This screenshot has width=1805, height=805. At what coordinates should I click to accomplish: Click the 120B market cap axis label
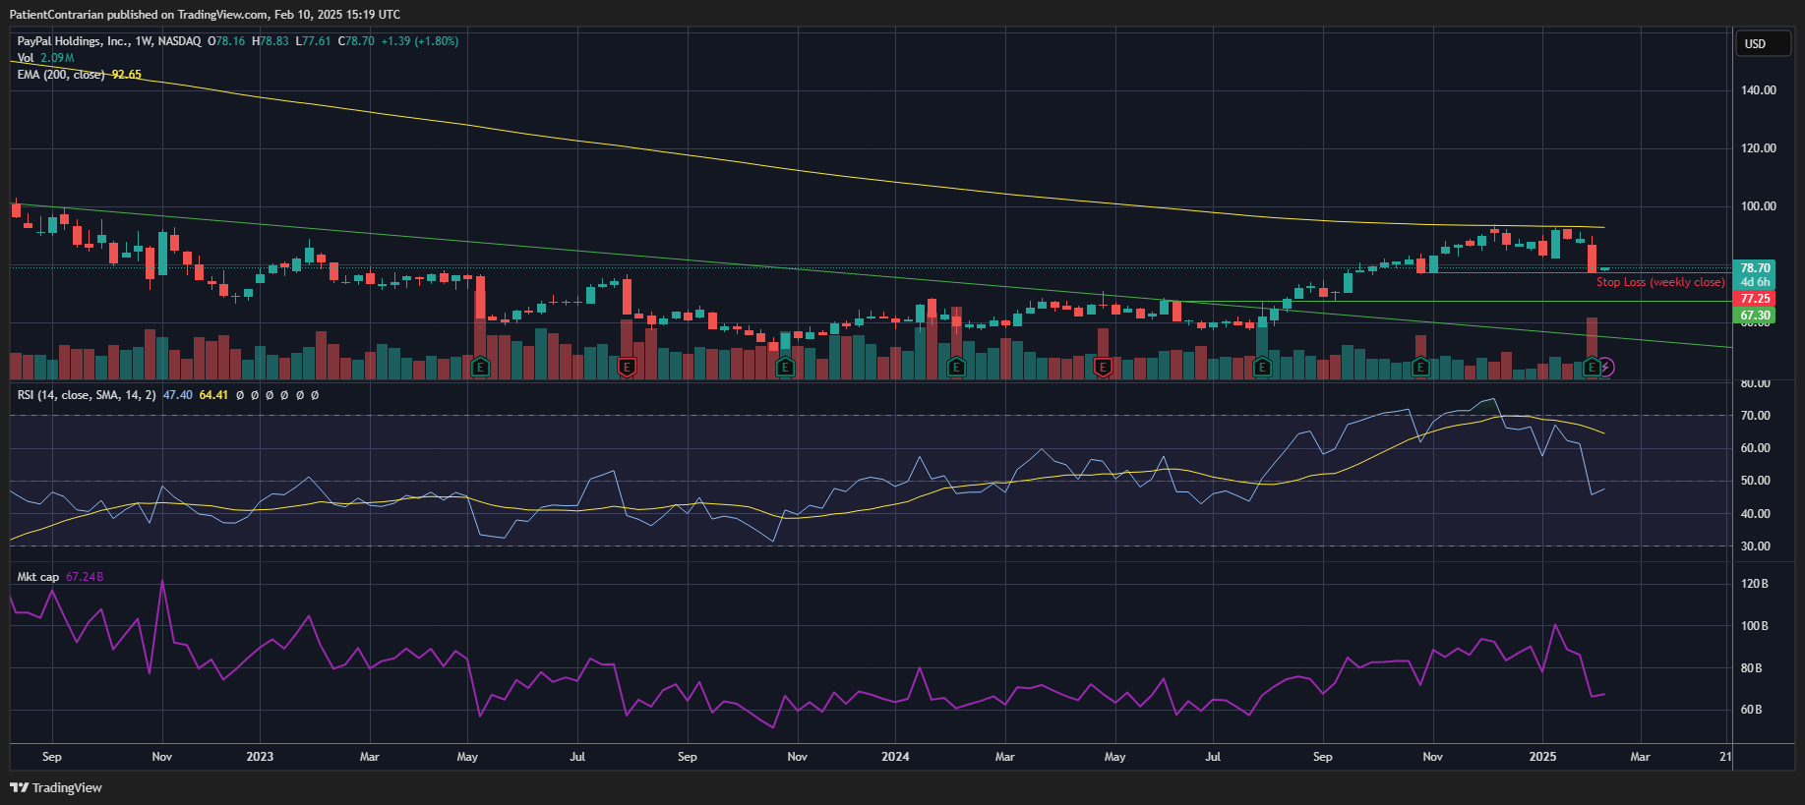[1754, 584]
